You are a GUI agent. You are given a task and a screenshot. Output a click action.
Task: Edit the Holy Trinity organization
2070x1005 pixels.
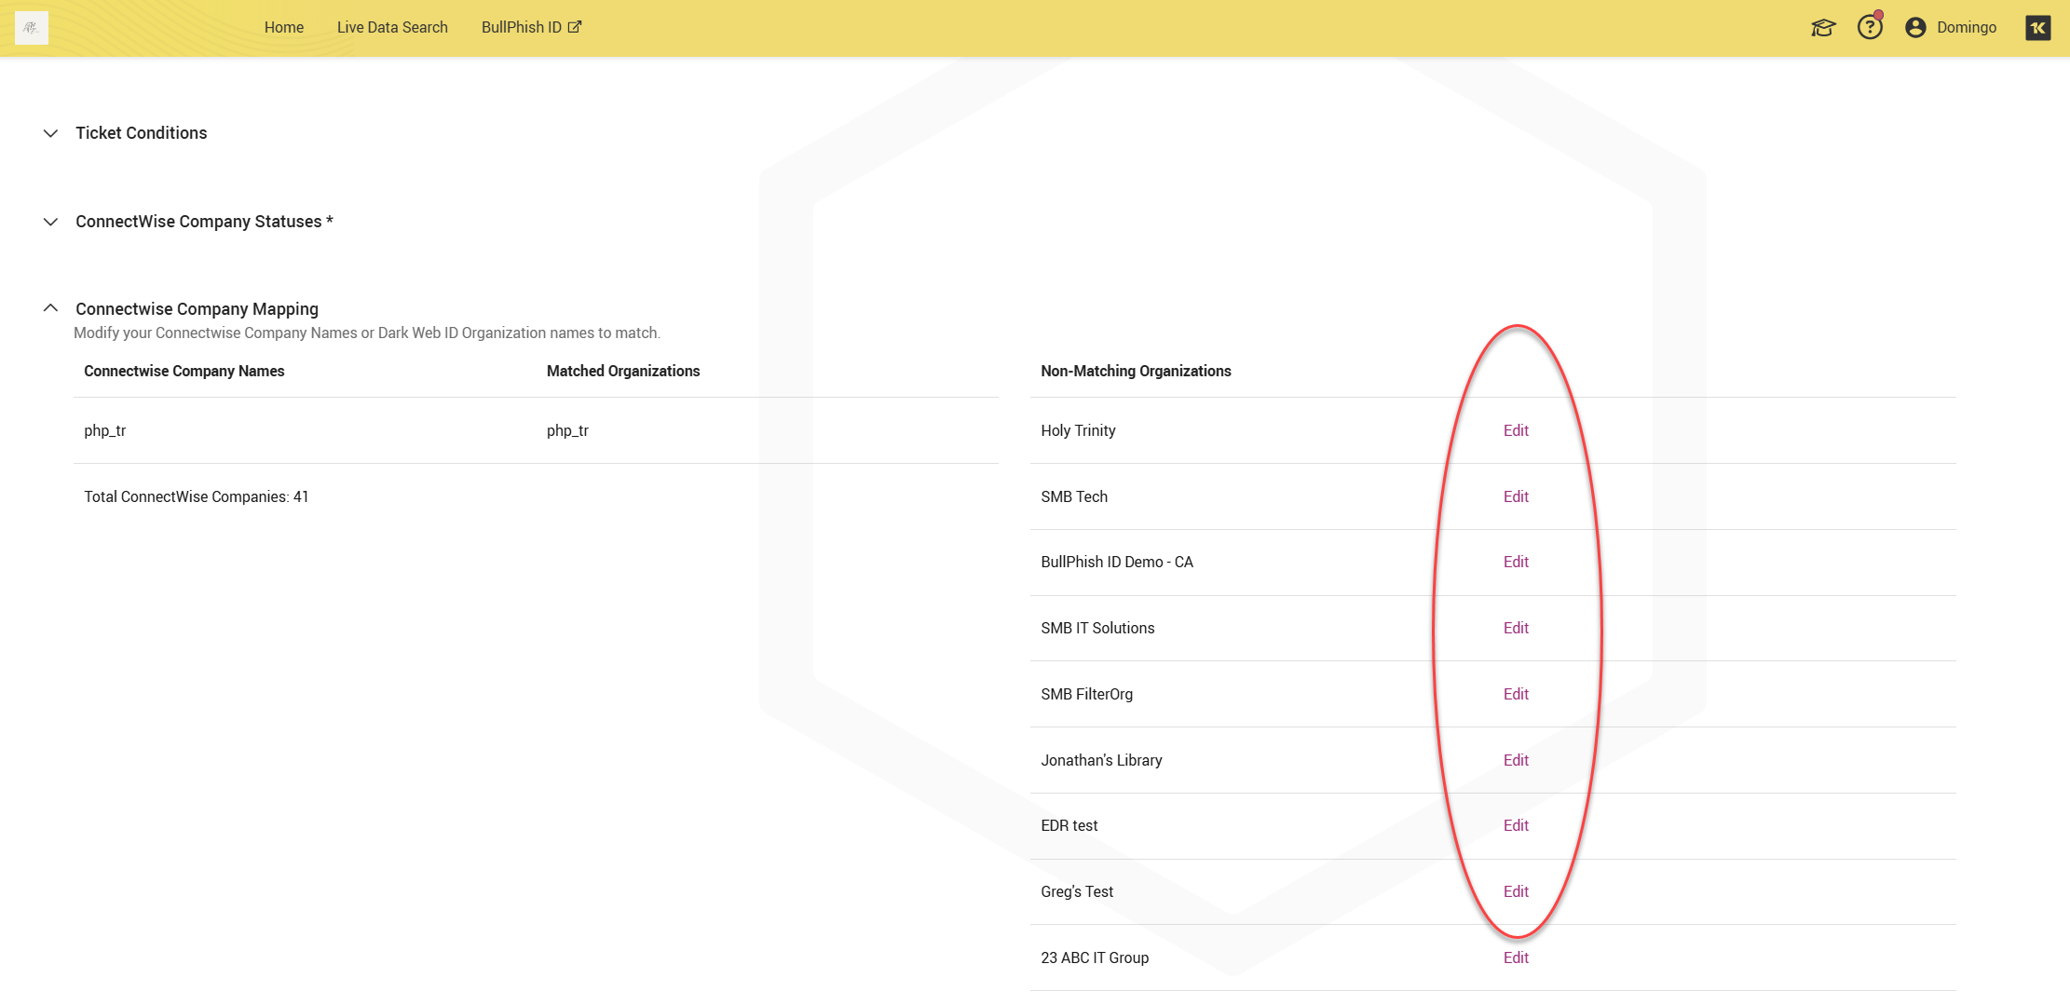coord(1516,430)
